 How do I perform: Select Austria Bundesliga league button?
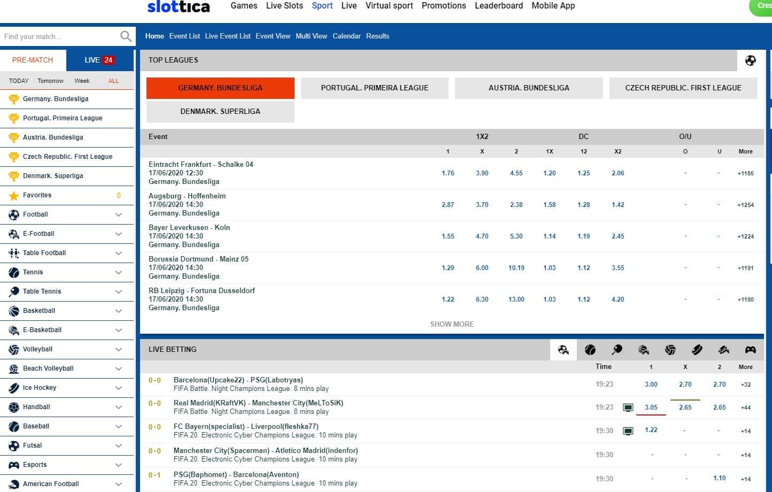[x=529, y=88]
